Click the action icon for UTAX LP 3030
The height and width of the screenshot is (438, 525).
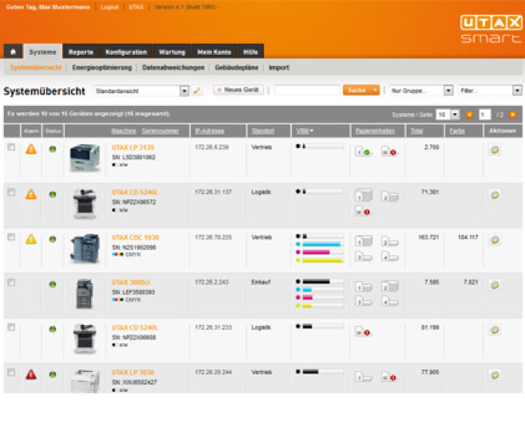point(495,375)
